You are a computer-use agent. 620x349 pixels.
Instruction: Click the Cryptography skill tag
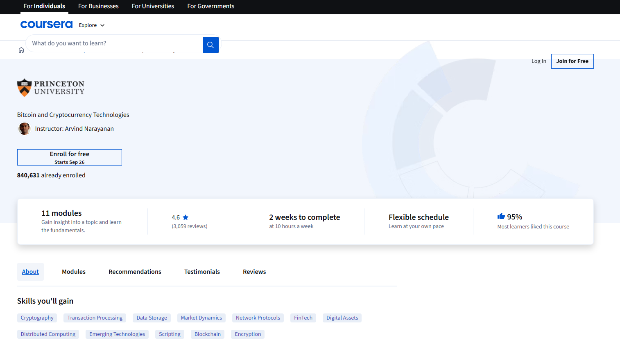37,318
